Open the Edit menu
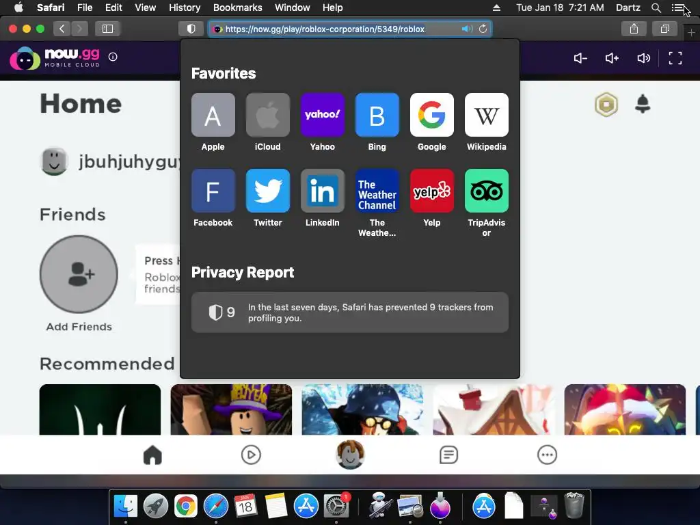 113,8
